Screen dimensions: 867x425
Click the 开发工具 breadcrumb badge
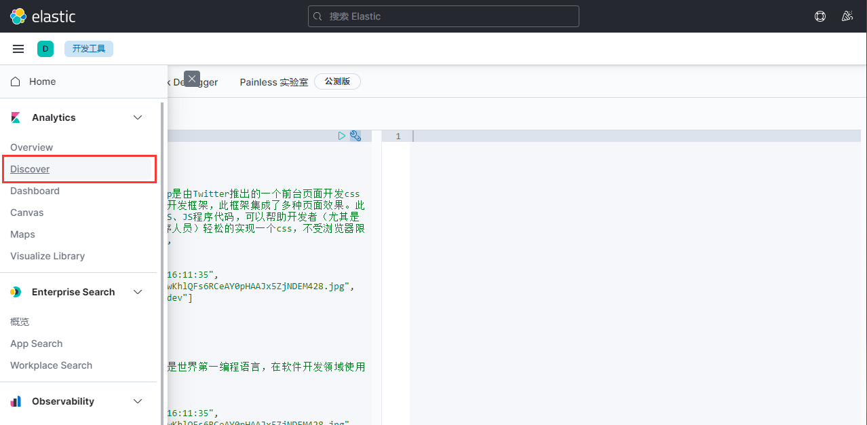[x=89, y=49]
